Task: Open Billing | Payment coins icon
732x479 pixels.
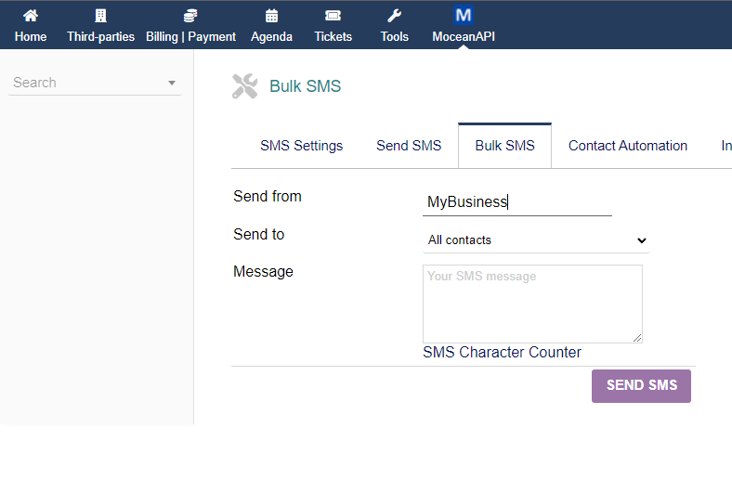Action: point(190,16)
